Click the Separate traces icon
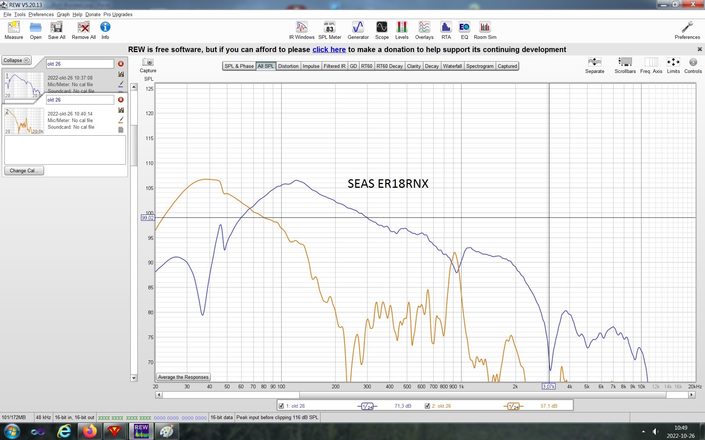 594,65
